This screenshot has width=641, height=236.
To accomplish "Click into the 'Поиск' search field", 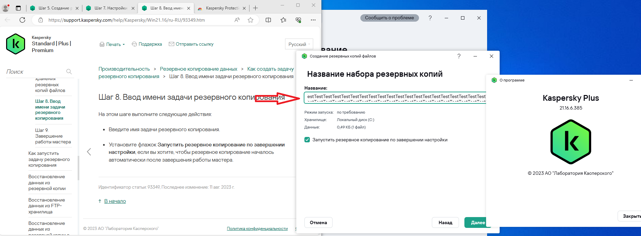I will click(x=36, y=72).
